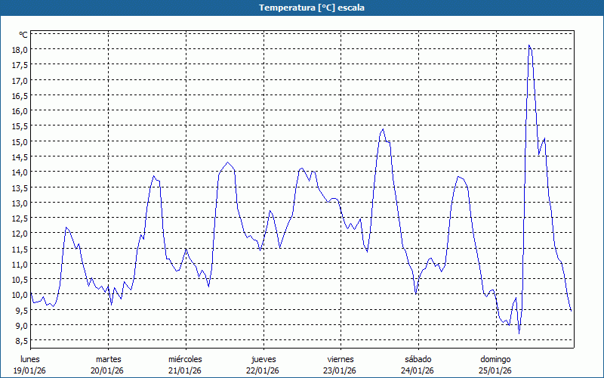Select the "lunes" day label

[x=30, y=359]
